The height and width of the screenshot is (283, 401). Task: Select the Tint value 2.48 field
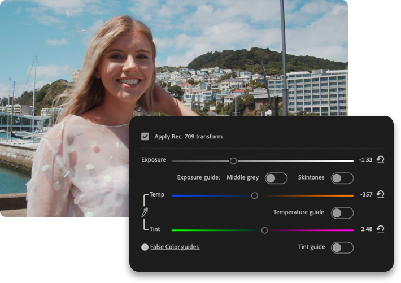point(366,229)
